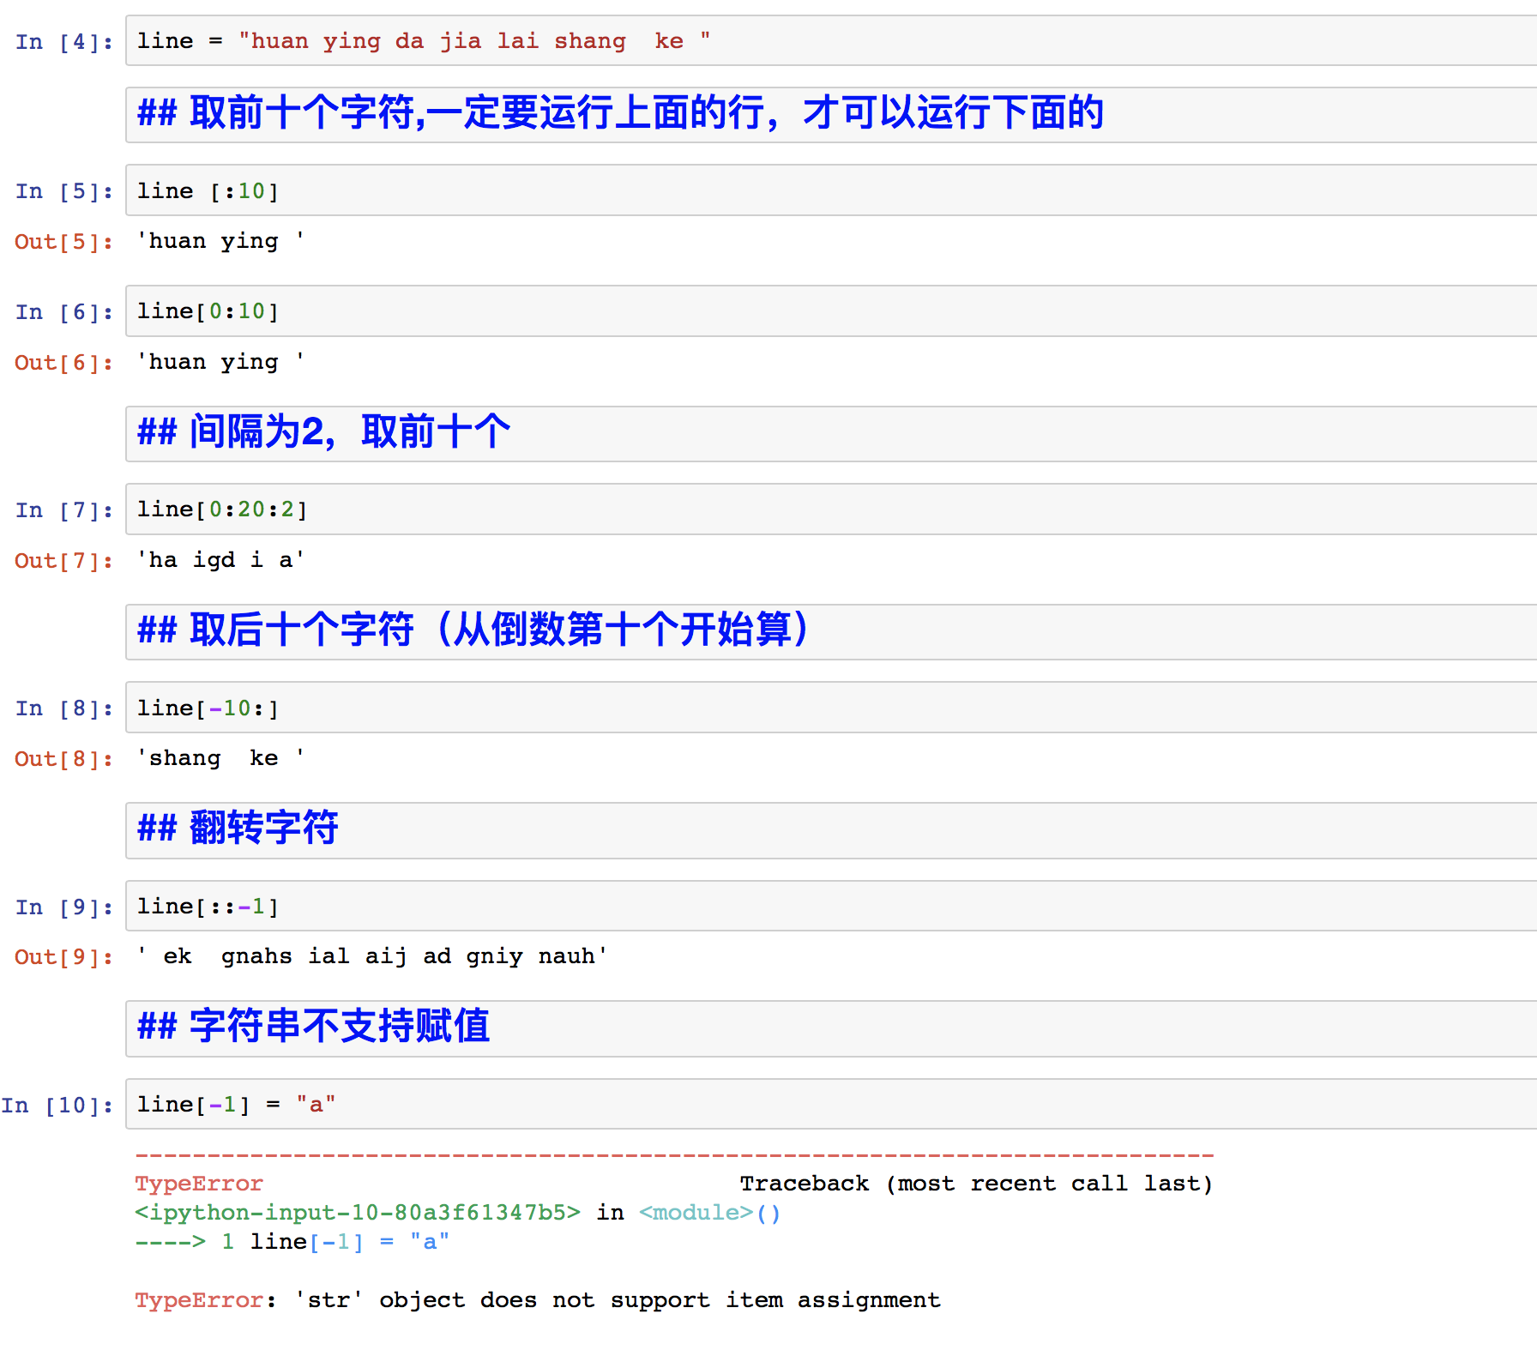The image size is (1537, 1350).
Task: Click the "In [8]:" prompt label
Action: pos(64,708)
